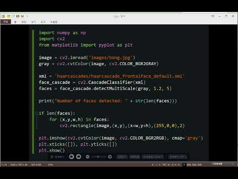Click the code line 'import numpy as np'

point(62,33)
